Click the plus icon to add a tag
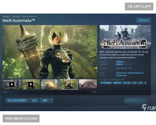 [x=145, y=83]
